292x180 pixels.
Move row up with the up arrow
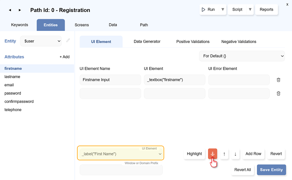point(224,154)
